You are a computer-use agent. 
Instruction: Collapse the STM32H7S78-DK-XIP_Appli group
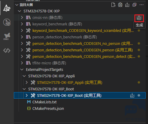click(x=24, y=76)
